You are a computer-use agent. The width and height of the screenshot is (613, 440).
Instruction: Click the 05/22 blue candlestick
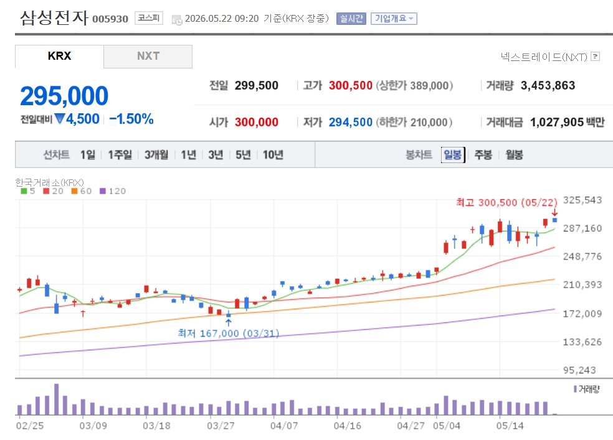tap(554, 220)
